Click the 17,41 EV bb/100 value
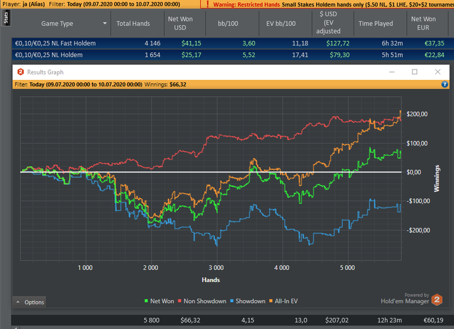Screen dimensions: 454x329 (x=300, y=55)
